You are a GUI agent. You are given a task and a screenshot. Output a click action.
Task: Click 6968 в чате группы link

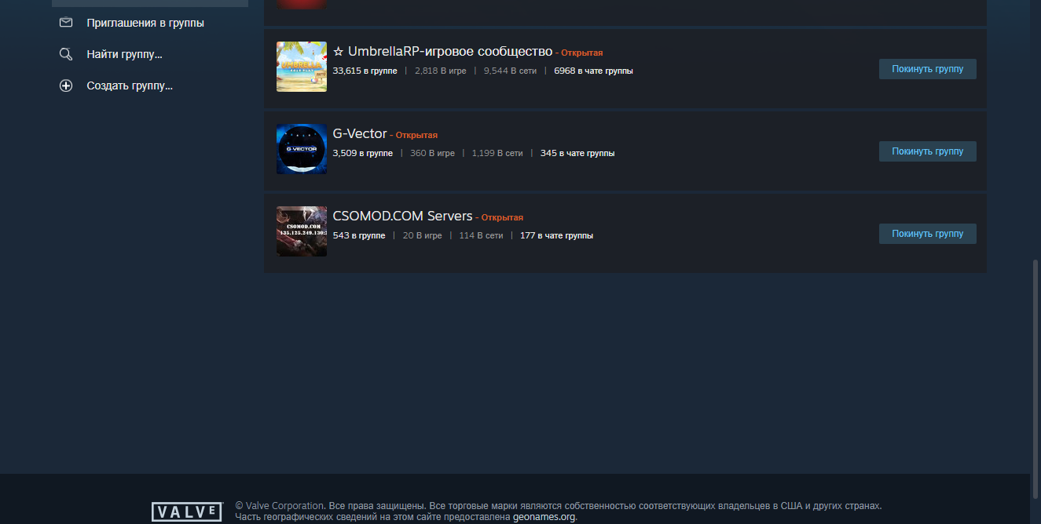[x=593, y=71]
